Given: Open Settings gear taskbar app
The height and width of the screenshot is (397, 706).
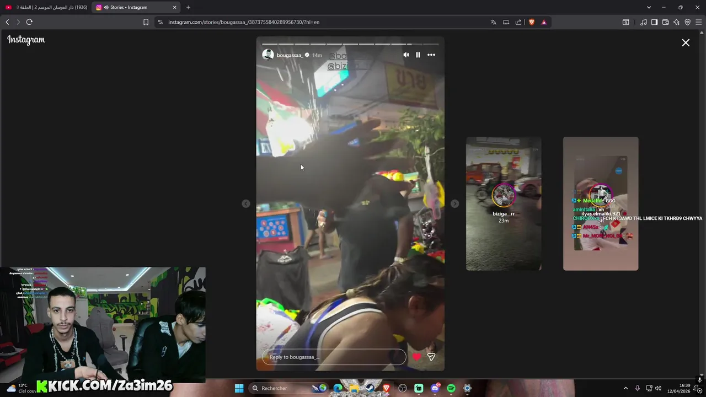Looking at the screenshot, I should tap(467, 388).
